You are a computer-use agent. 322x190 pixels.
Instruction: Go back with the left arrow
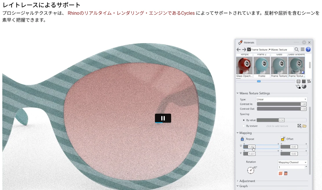click(x=238, y=49)
